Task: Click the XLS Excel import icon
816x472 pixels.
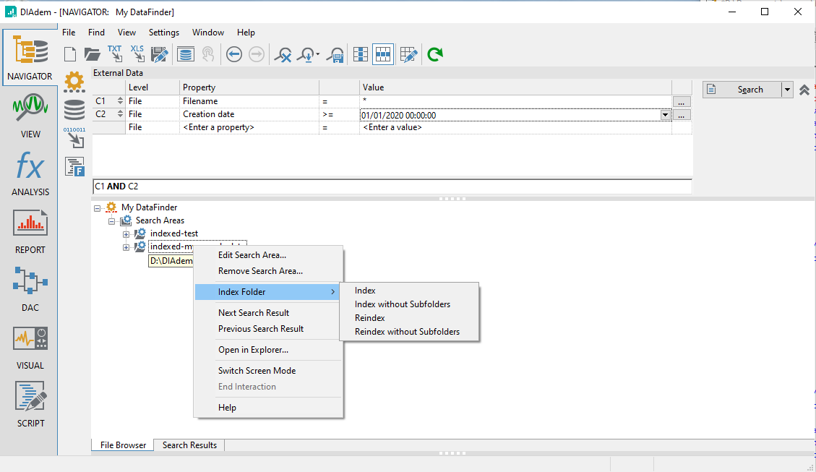Action: click(x=137, y=54)
